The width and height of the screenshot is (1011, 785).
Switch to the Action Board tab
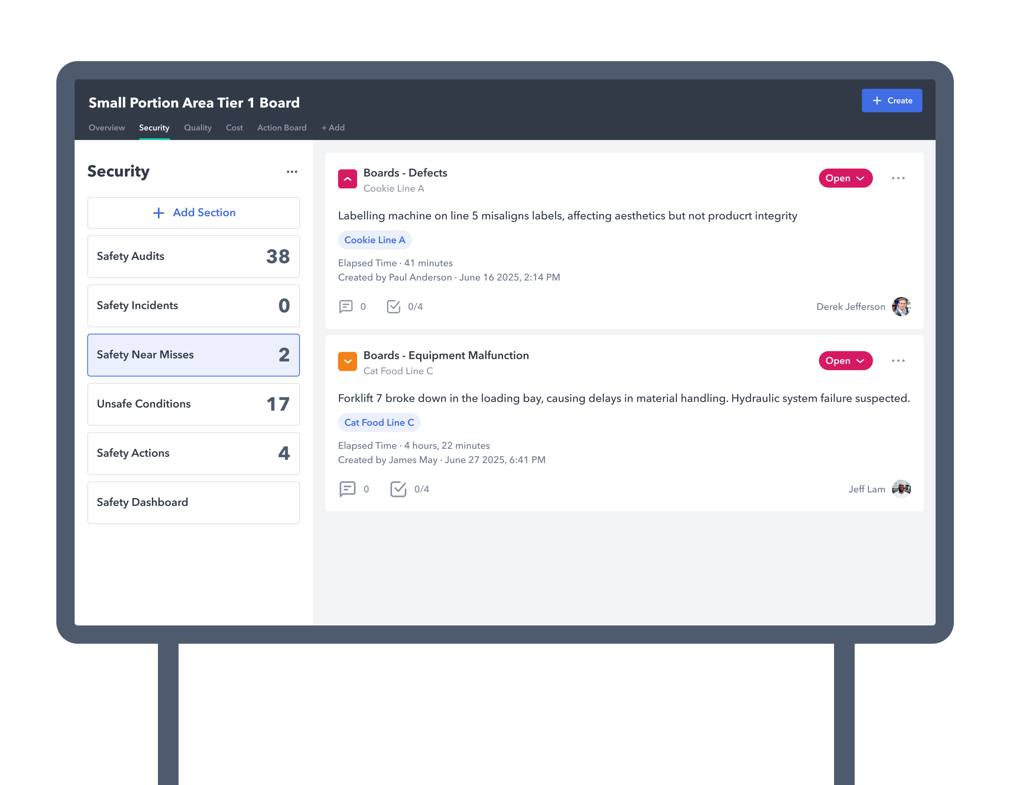point(281,128)
